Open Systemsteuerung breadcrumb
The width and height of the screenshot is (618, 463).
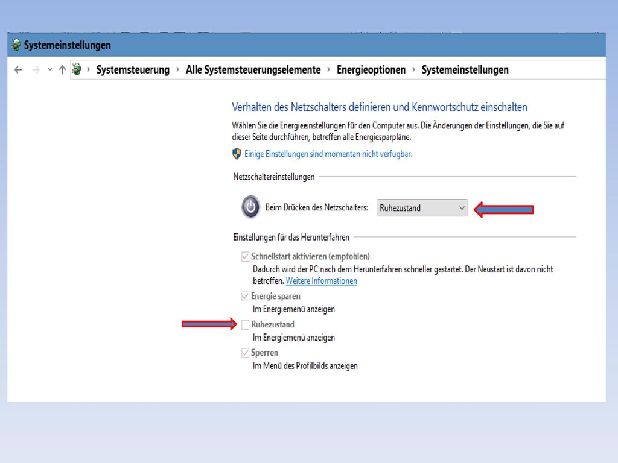pos(133,70)
